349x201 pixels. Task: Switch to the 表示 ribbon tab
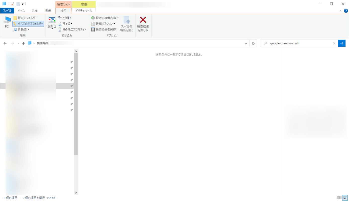48,11
